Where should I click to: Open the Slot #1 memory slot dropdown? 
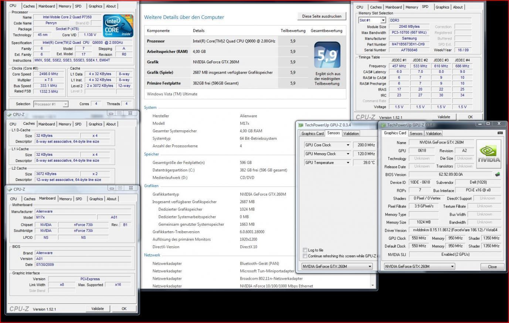(x=383, y=20)
